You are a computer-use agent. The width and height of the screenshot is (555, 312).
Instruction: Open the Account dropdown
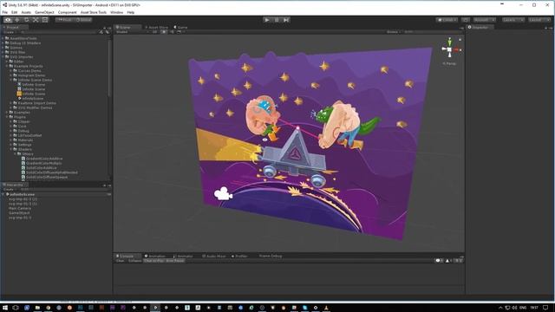(x=484, y=20)
